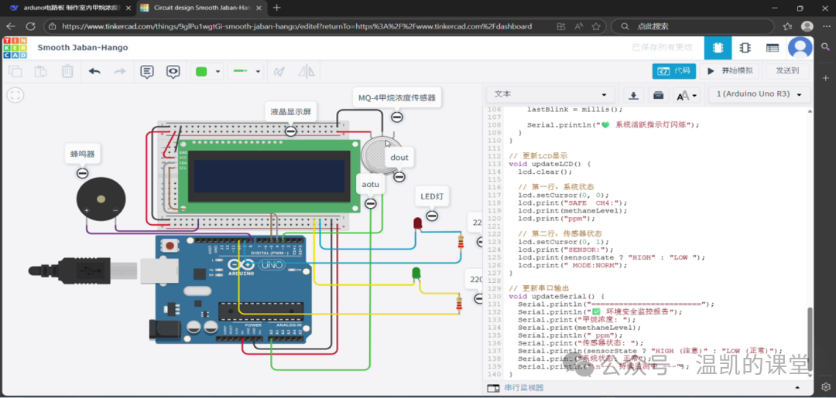Open the browser favorites list icon
This screenshot has height=398, width=836.
point(787,26)
